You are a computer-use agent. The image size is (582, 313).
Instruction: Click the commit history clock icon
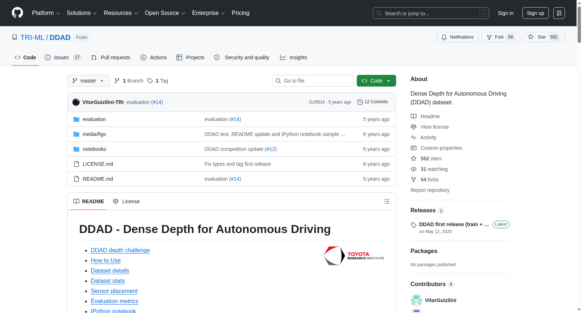360,102
